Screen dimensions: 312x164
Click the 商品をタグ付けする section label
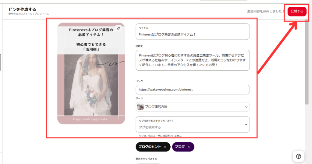146,159
